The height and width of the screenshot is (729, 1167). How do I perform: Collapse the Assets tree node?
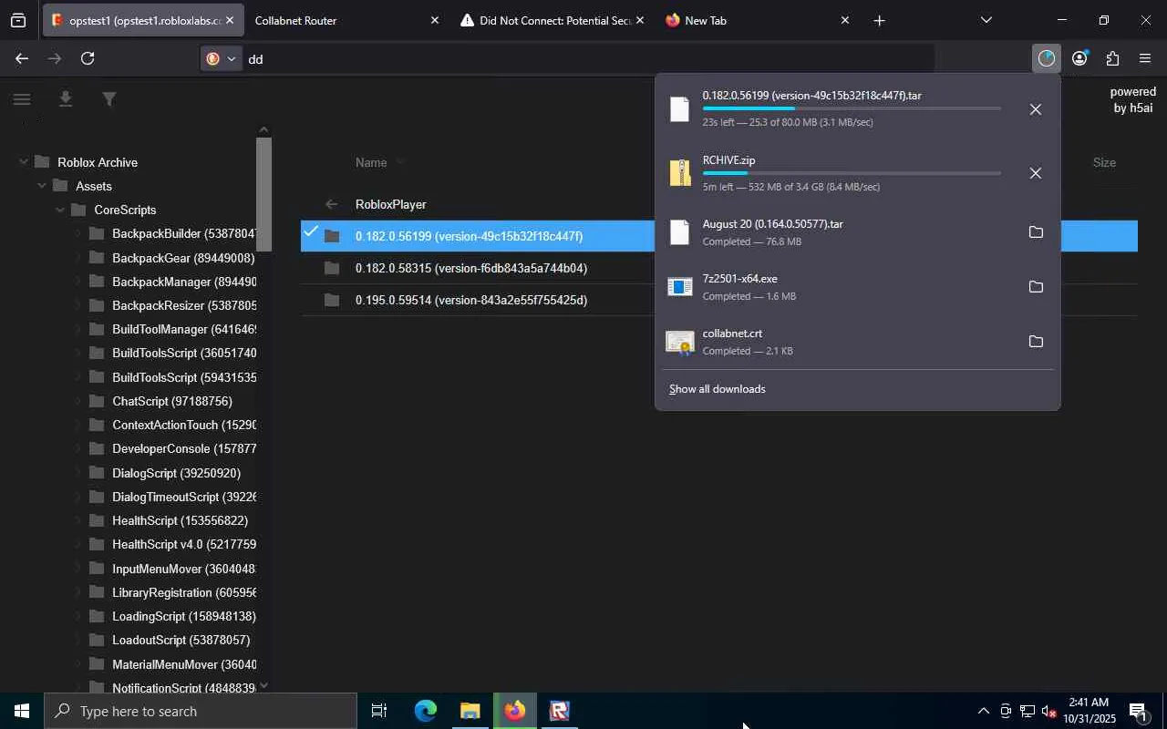(x=41, y=186)
